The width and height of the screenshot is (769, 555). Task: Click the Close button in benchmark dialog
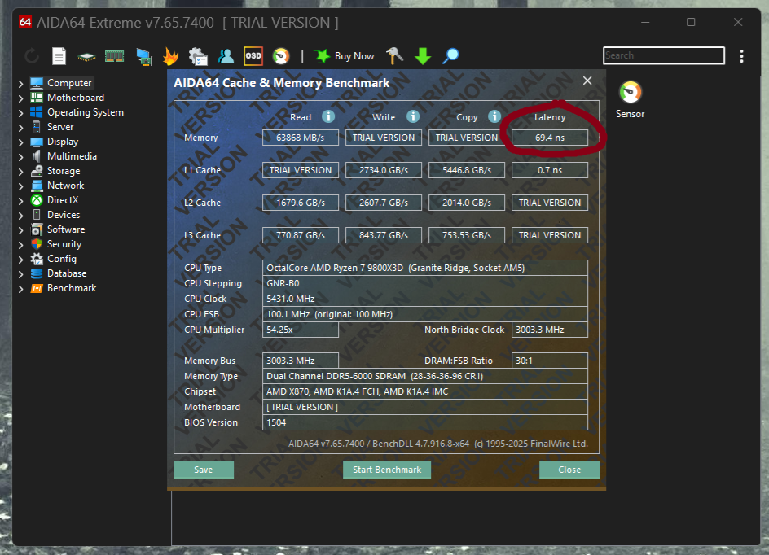[569, 470]
